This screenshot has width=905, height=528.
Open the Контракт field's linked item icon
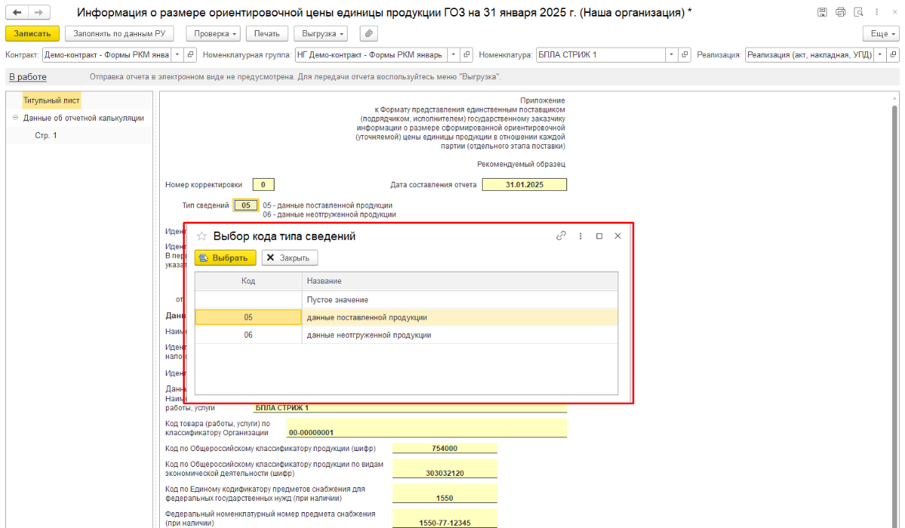pos(190,55)
